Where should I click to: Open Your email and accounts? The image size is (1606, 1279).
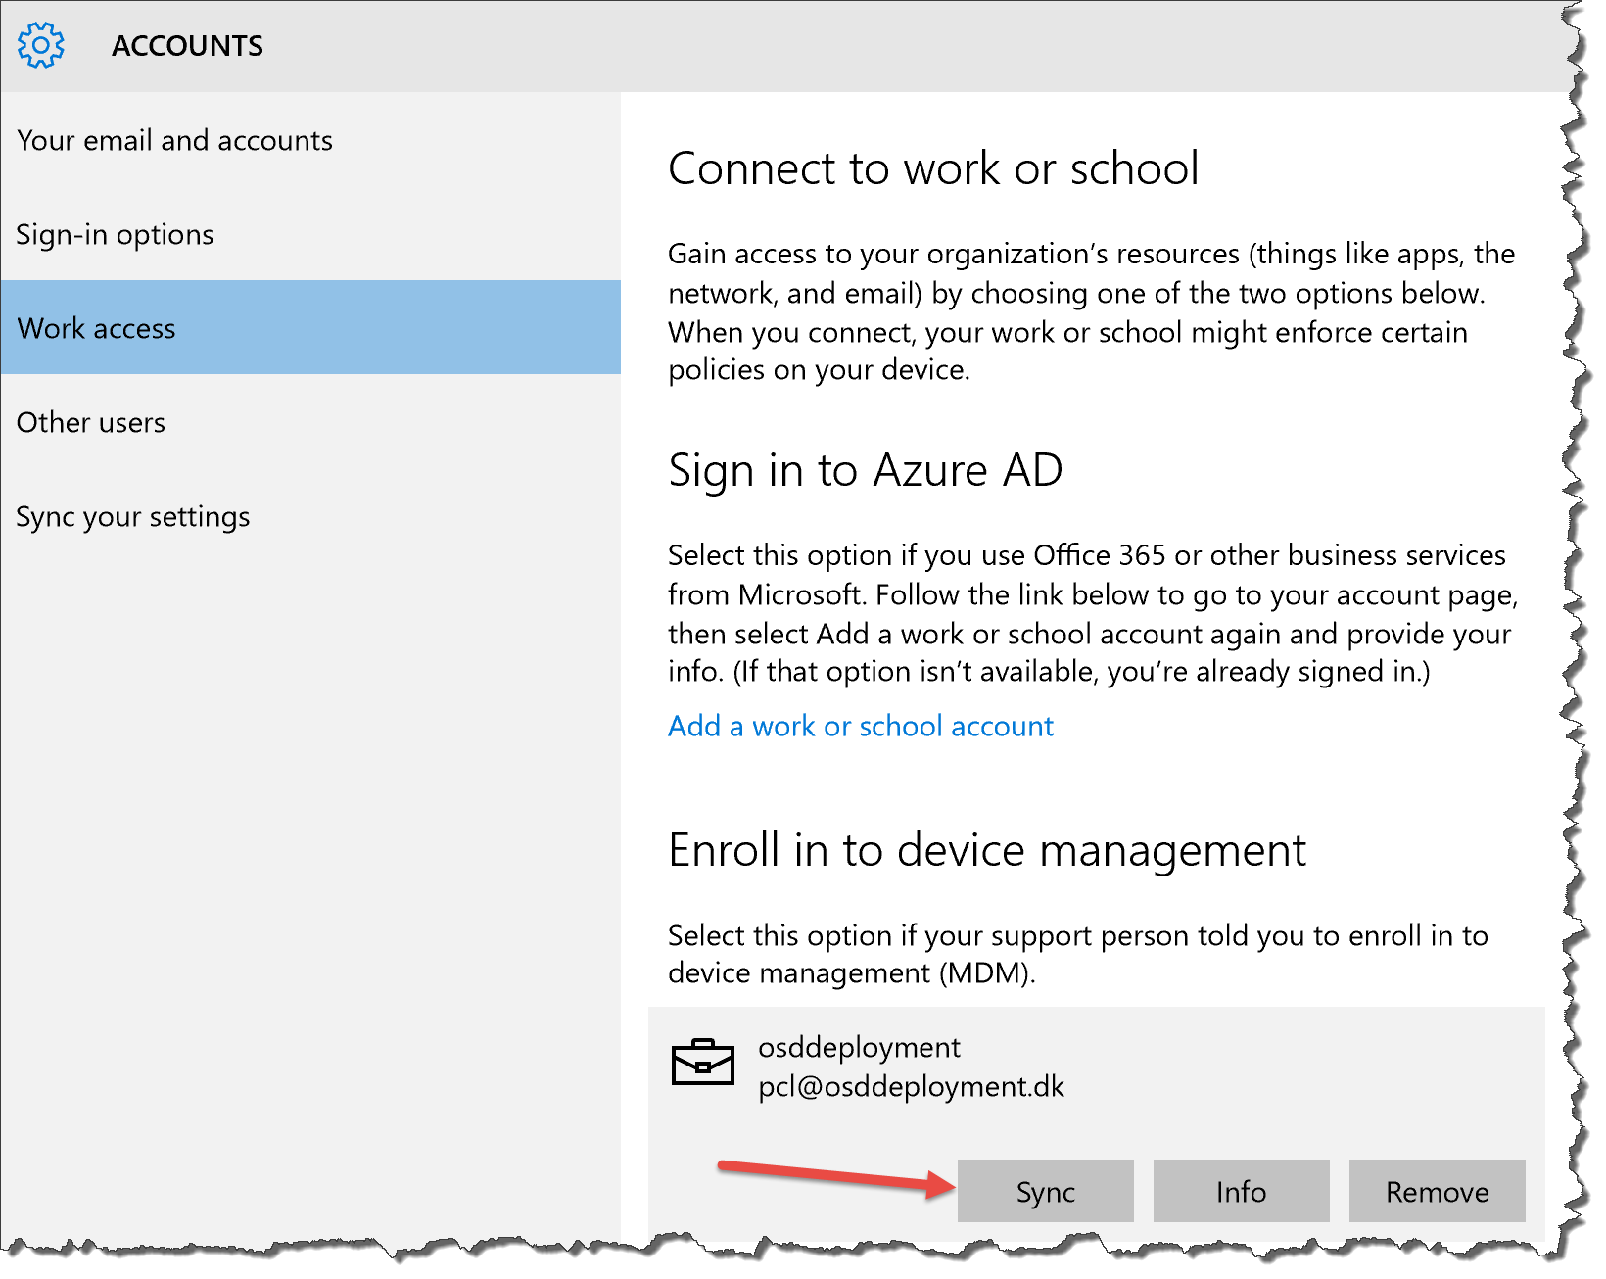click(174, 140)
